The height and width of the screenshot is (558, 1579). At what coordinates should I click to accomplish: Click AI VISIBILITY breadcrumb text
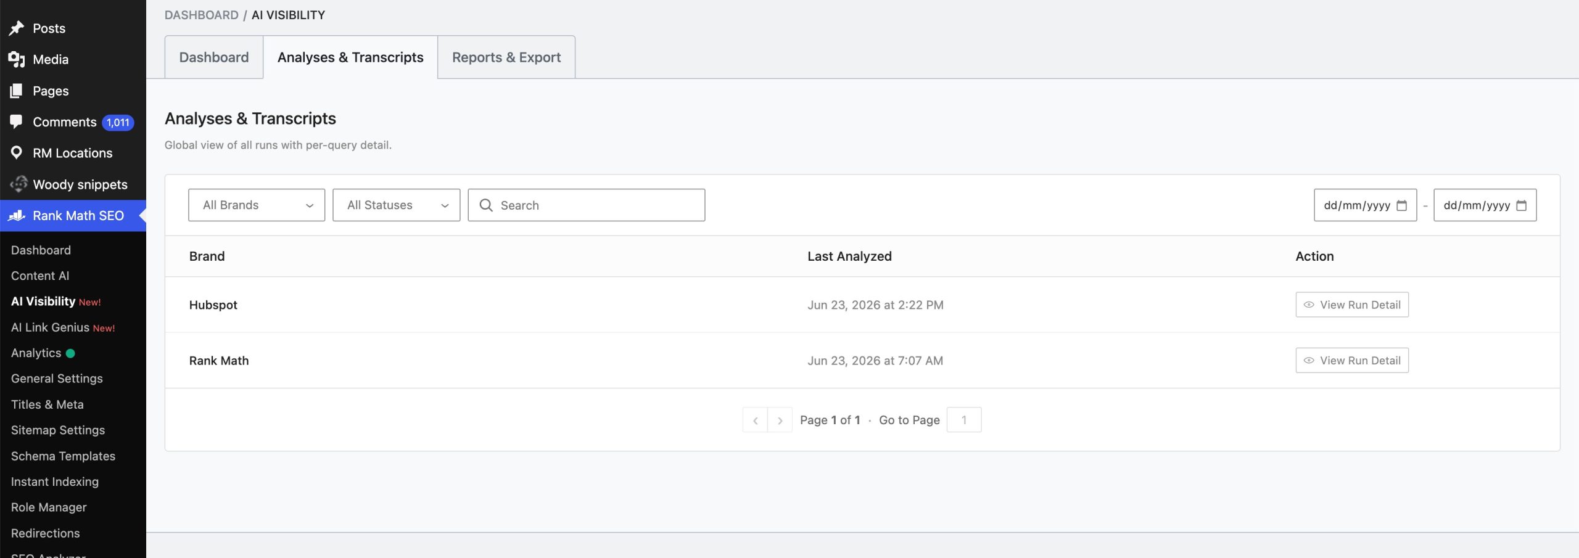click(x=288, y=15)
